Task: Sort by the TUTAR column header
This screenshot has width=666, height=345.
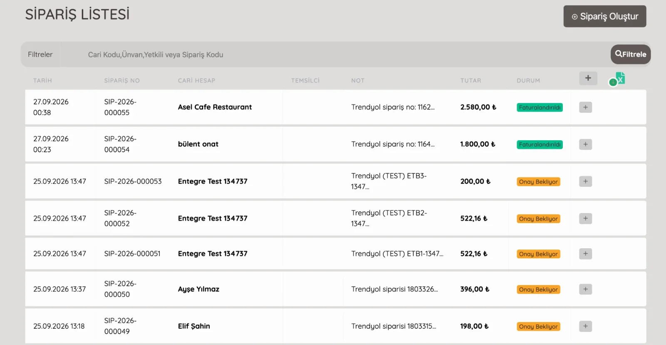Action: 470,81
